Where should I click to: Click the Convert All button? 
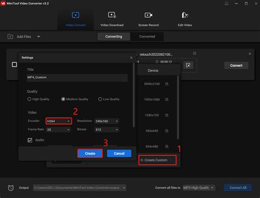point(238,188)
